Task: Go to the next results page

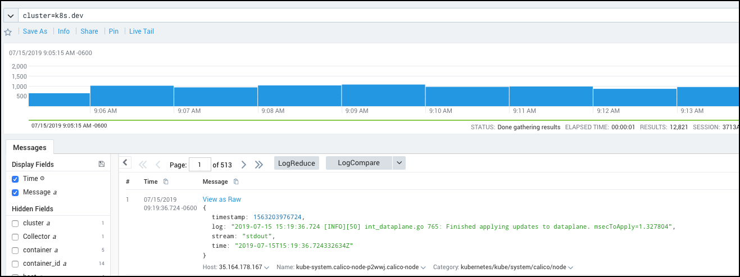Action: pos(243,165)
